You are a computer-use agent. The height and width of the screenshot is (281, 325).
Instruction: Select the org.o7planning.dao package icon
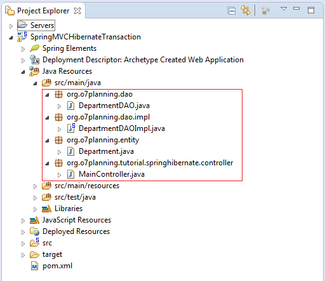[x=58, y=94]
